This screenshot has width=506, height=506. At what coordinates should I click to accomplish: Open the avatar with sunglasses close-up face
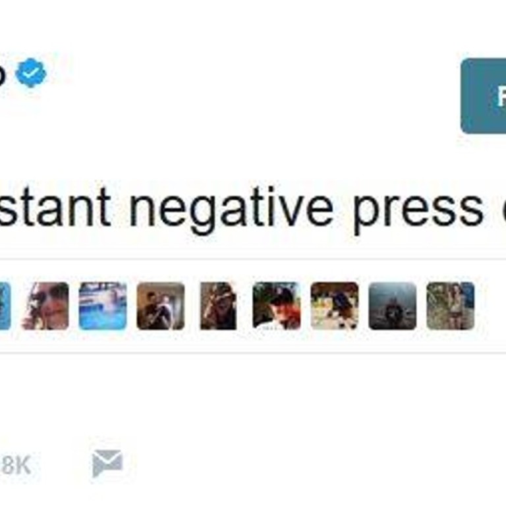coord(45,306)
